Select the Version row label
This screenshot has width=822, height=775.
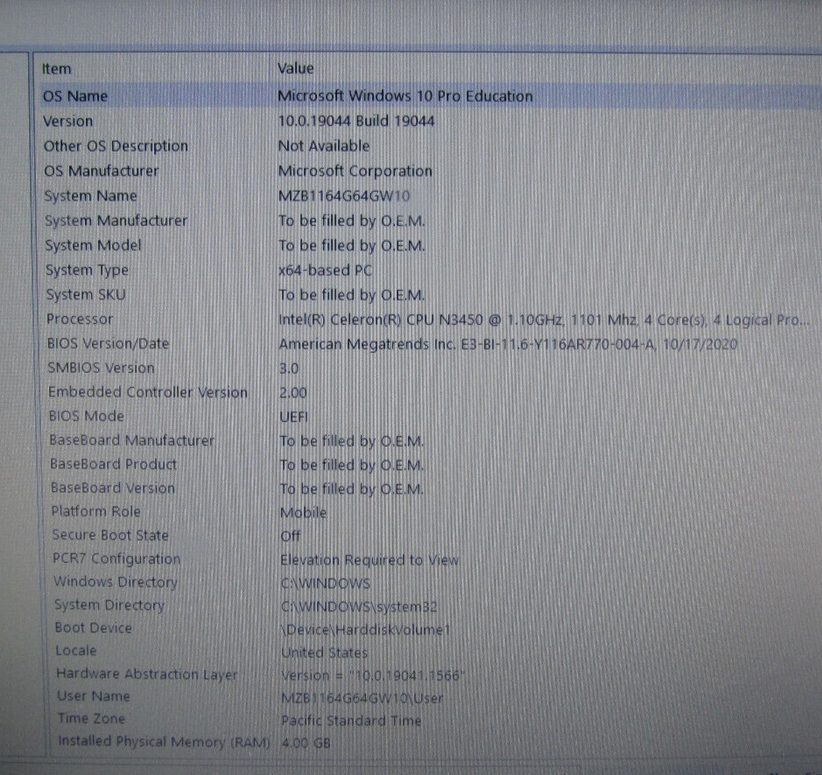click(68, 121)
